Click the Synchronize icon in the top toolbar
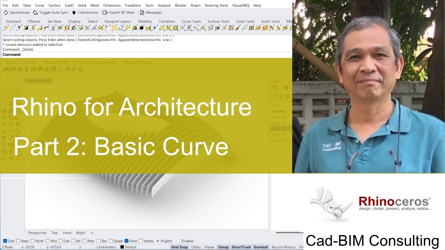 click(x=6, y=12)
